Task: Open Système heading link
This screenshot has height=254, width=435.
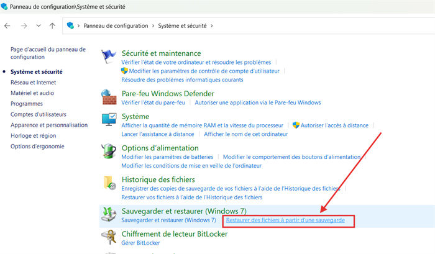Action: pyautogui.click(x=135, y=117)
